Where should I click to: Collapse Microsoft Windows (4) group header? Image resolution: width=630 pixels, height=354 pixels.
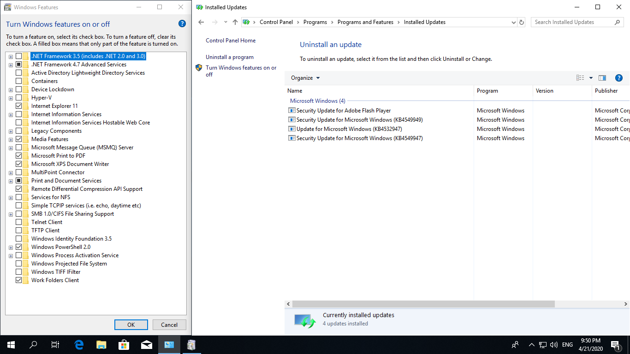pos(317,101)
